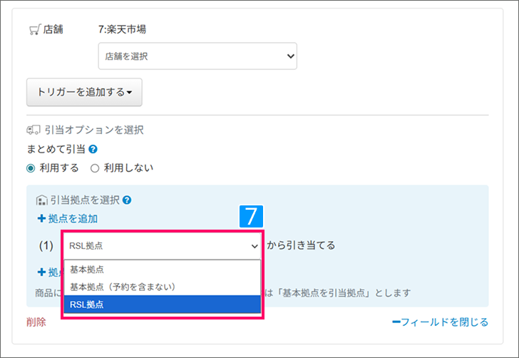The height and width of the screenshot is (358, 519).
Task: Open the 店舗を選択 dropdown
Action: tap(197, 56)
